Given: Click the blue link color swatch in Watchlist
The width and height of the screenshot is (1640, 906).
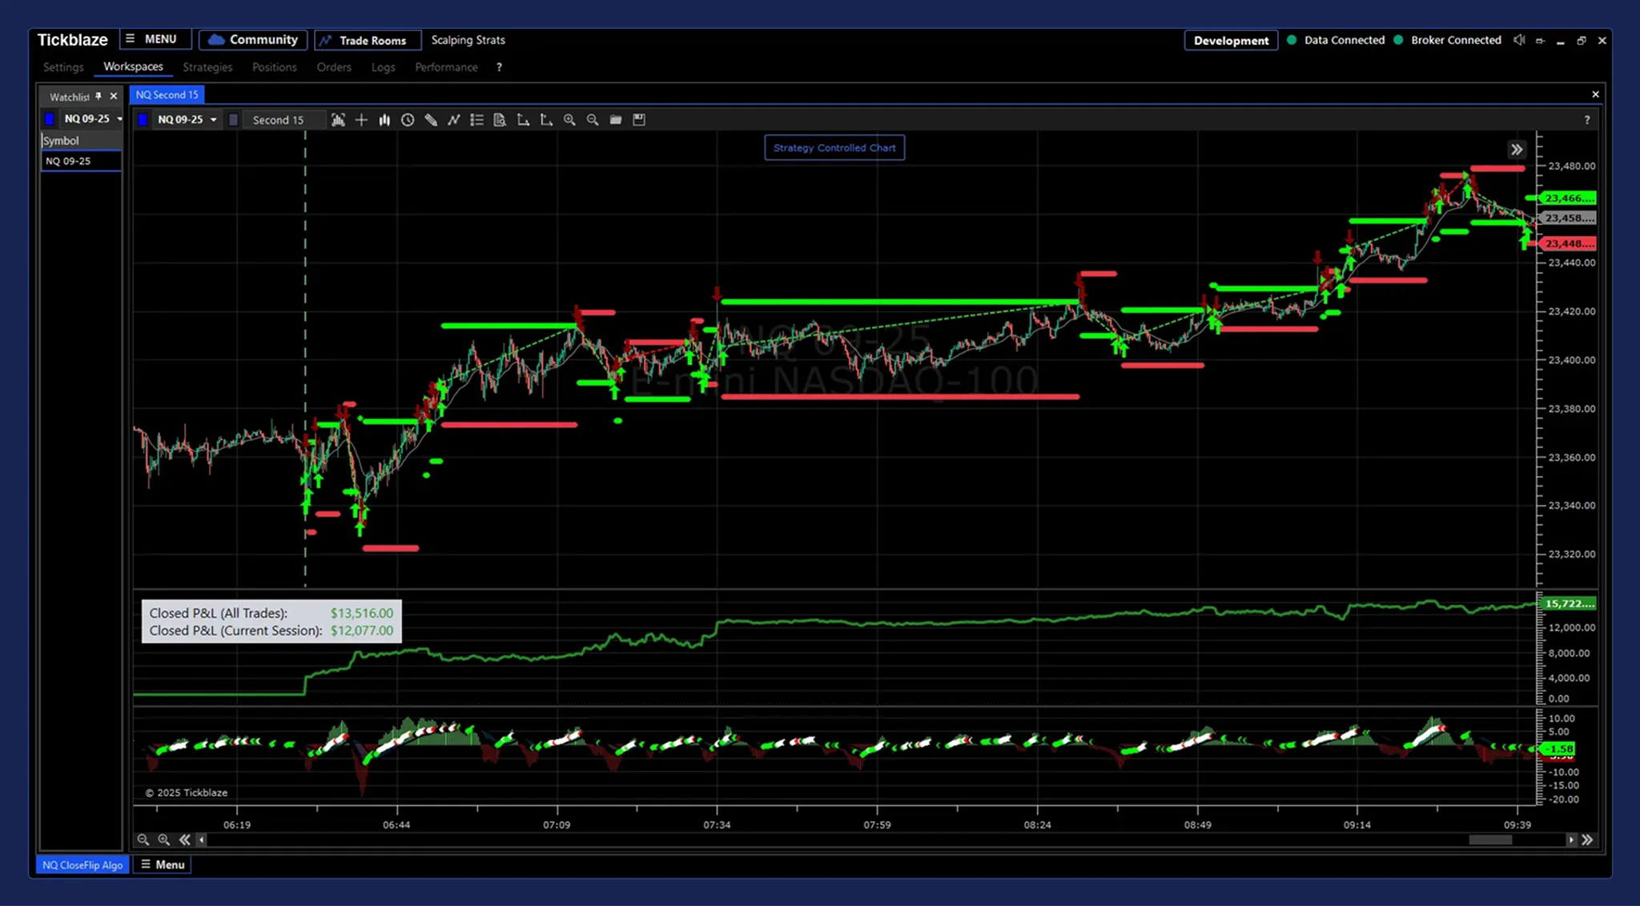Looking at the screenshot, I should 50,118.
